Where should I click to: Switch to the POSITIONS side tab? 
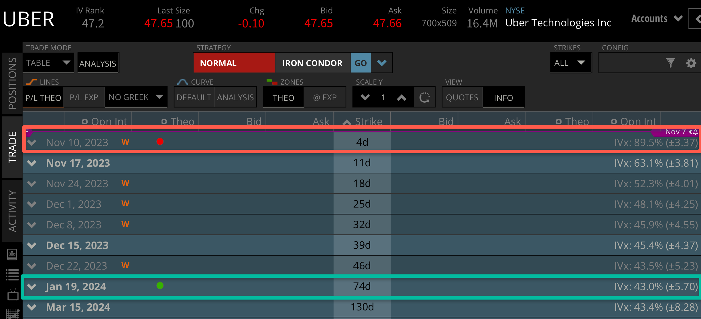[x=12, y=83]
